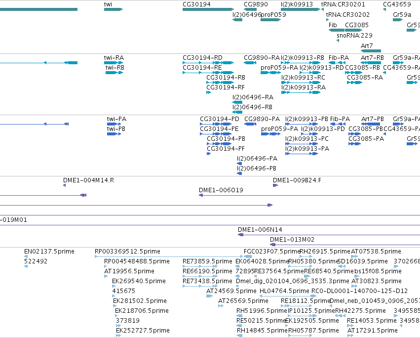The width and height of the screenshot is (420, 338).
Task: Click transcript l(2)06496-RB
Action: [252, 107]
